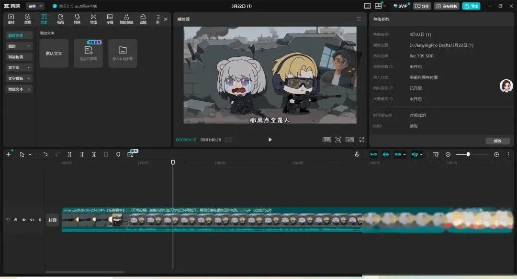This screenshot has width=517, height=279.
Task: Open the layout switcher dropdown
Action: [380, 6]
